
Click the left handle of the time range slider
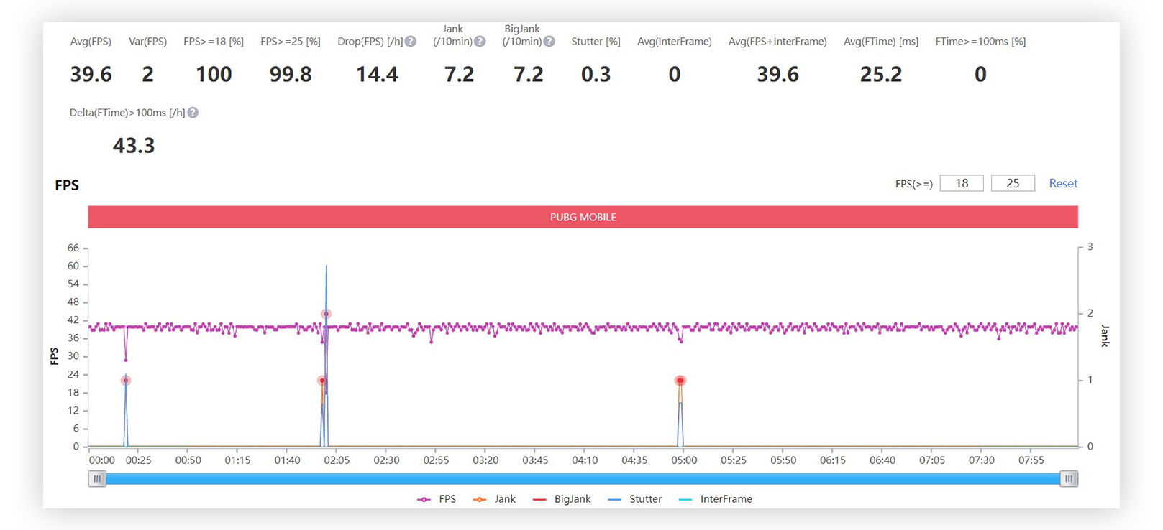pos(97,479)
